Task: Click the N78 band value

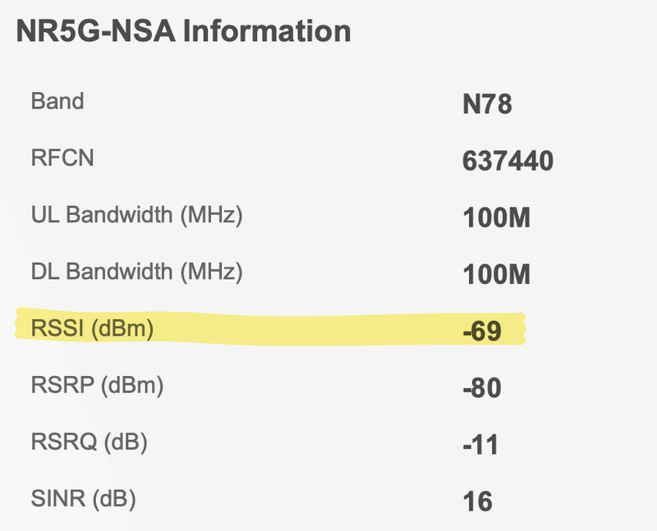Action: pos(487,106)
